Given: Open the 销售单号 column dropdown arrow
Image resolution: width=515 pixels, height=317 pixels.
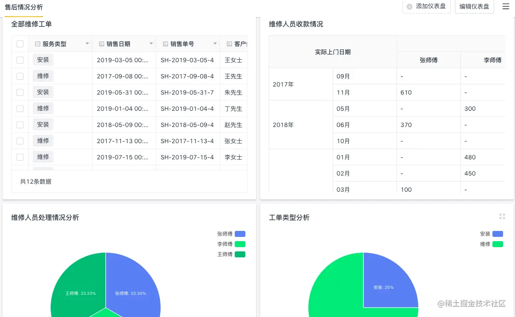Looking at the screenshot, I should tap(215, 44).
